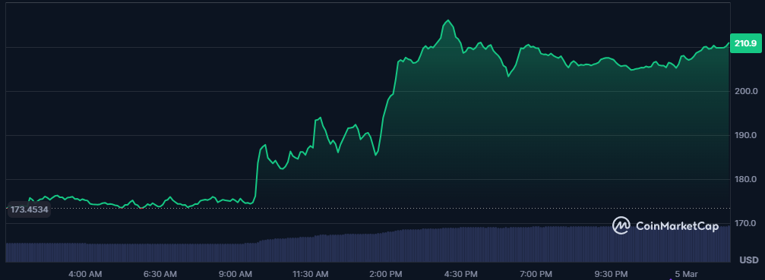
Task: Click the 7:00 PM time axis label
Action: pos(536,274)
